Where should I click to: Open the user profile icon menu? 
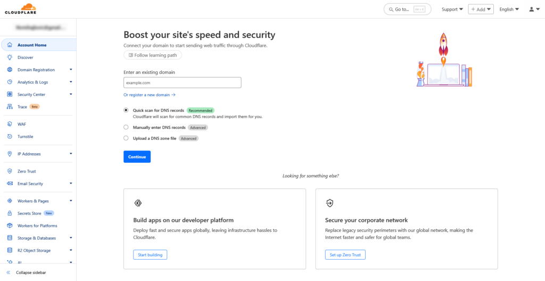534,10
